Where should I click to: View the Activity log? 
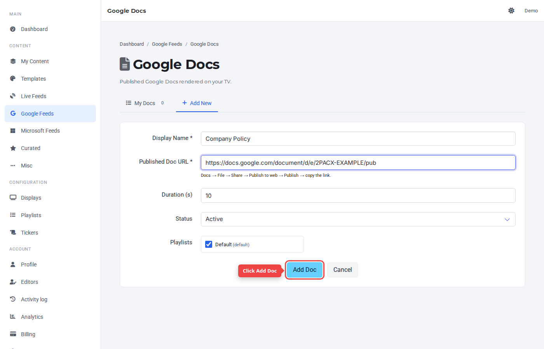coord(50,299)
